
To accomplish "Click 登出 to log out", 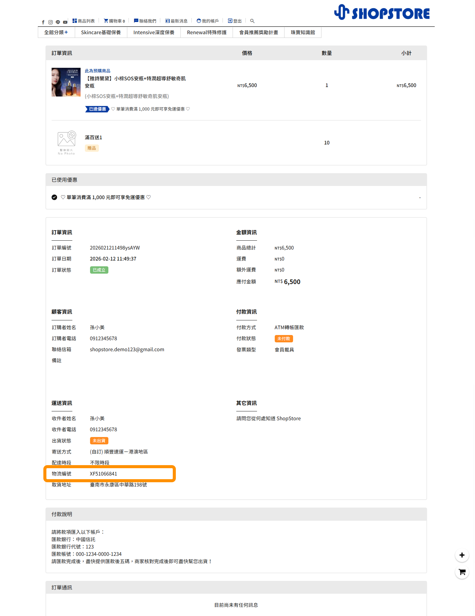I will pyautogui.click(x=235, y=21).
